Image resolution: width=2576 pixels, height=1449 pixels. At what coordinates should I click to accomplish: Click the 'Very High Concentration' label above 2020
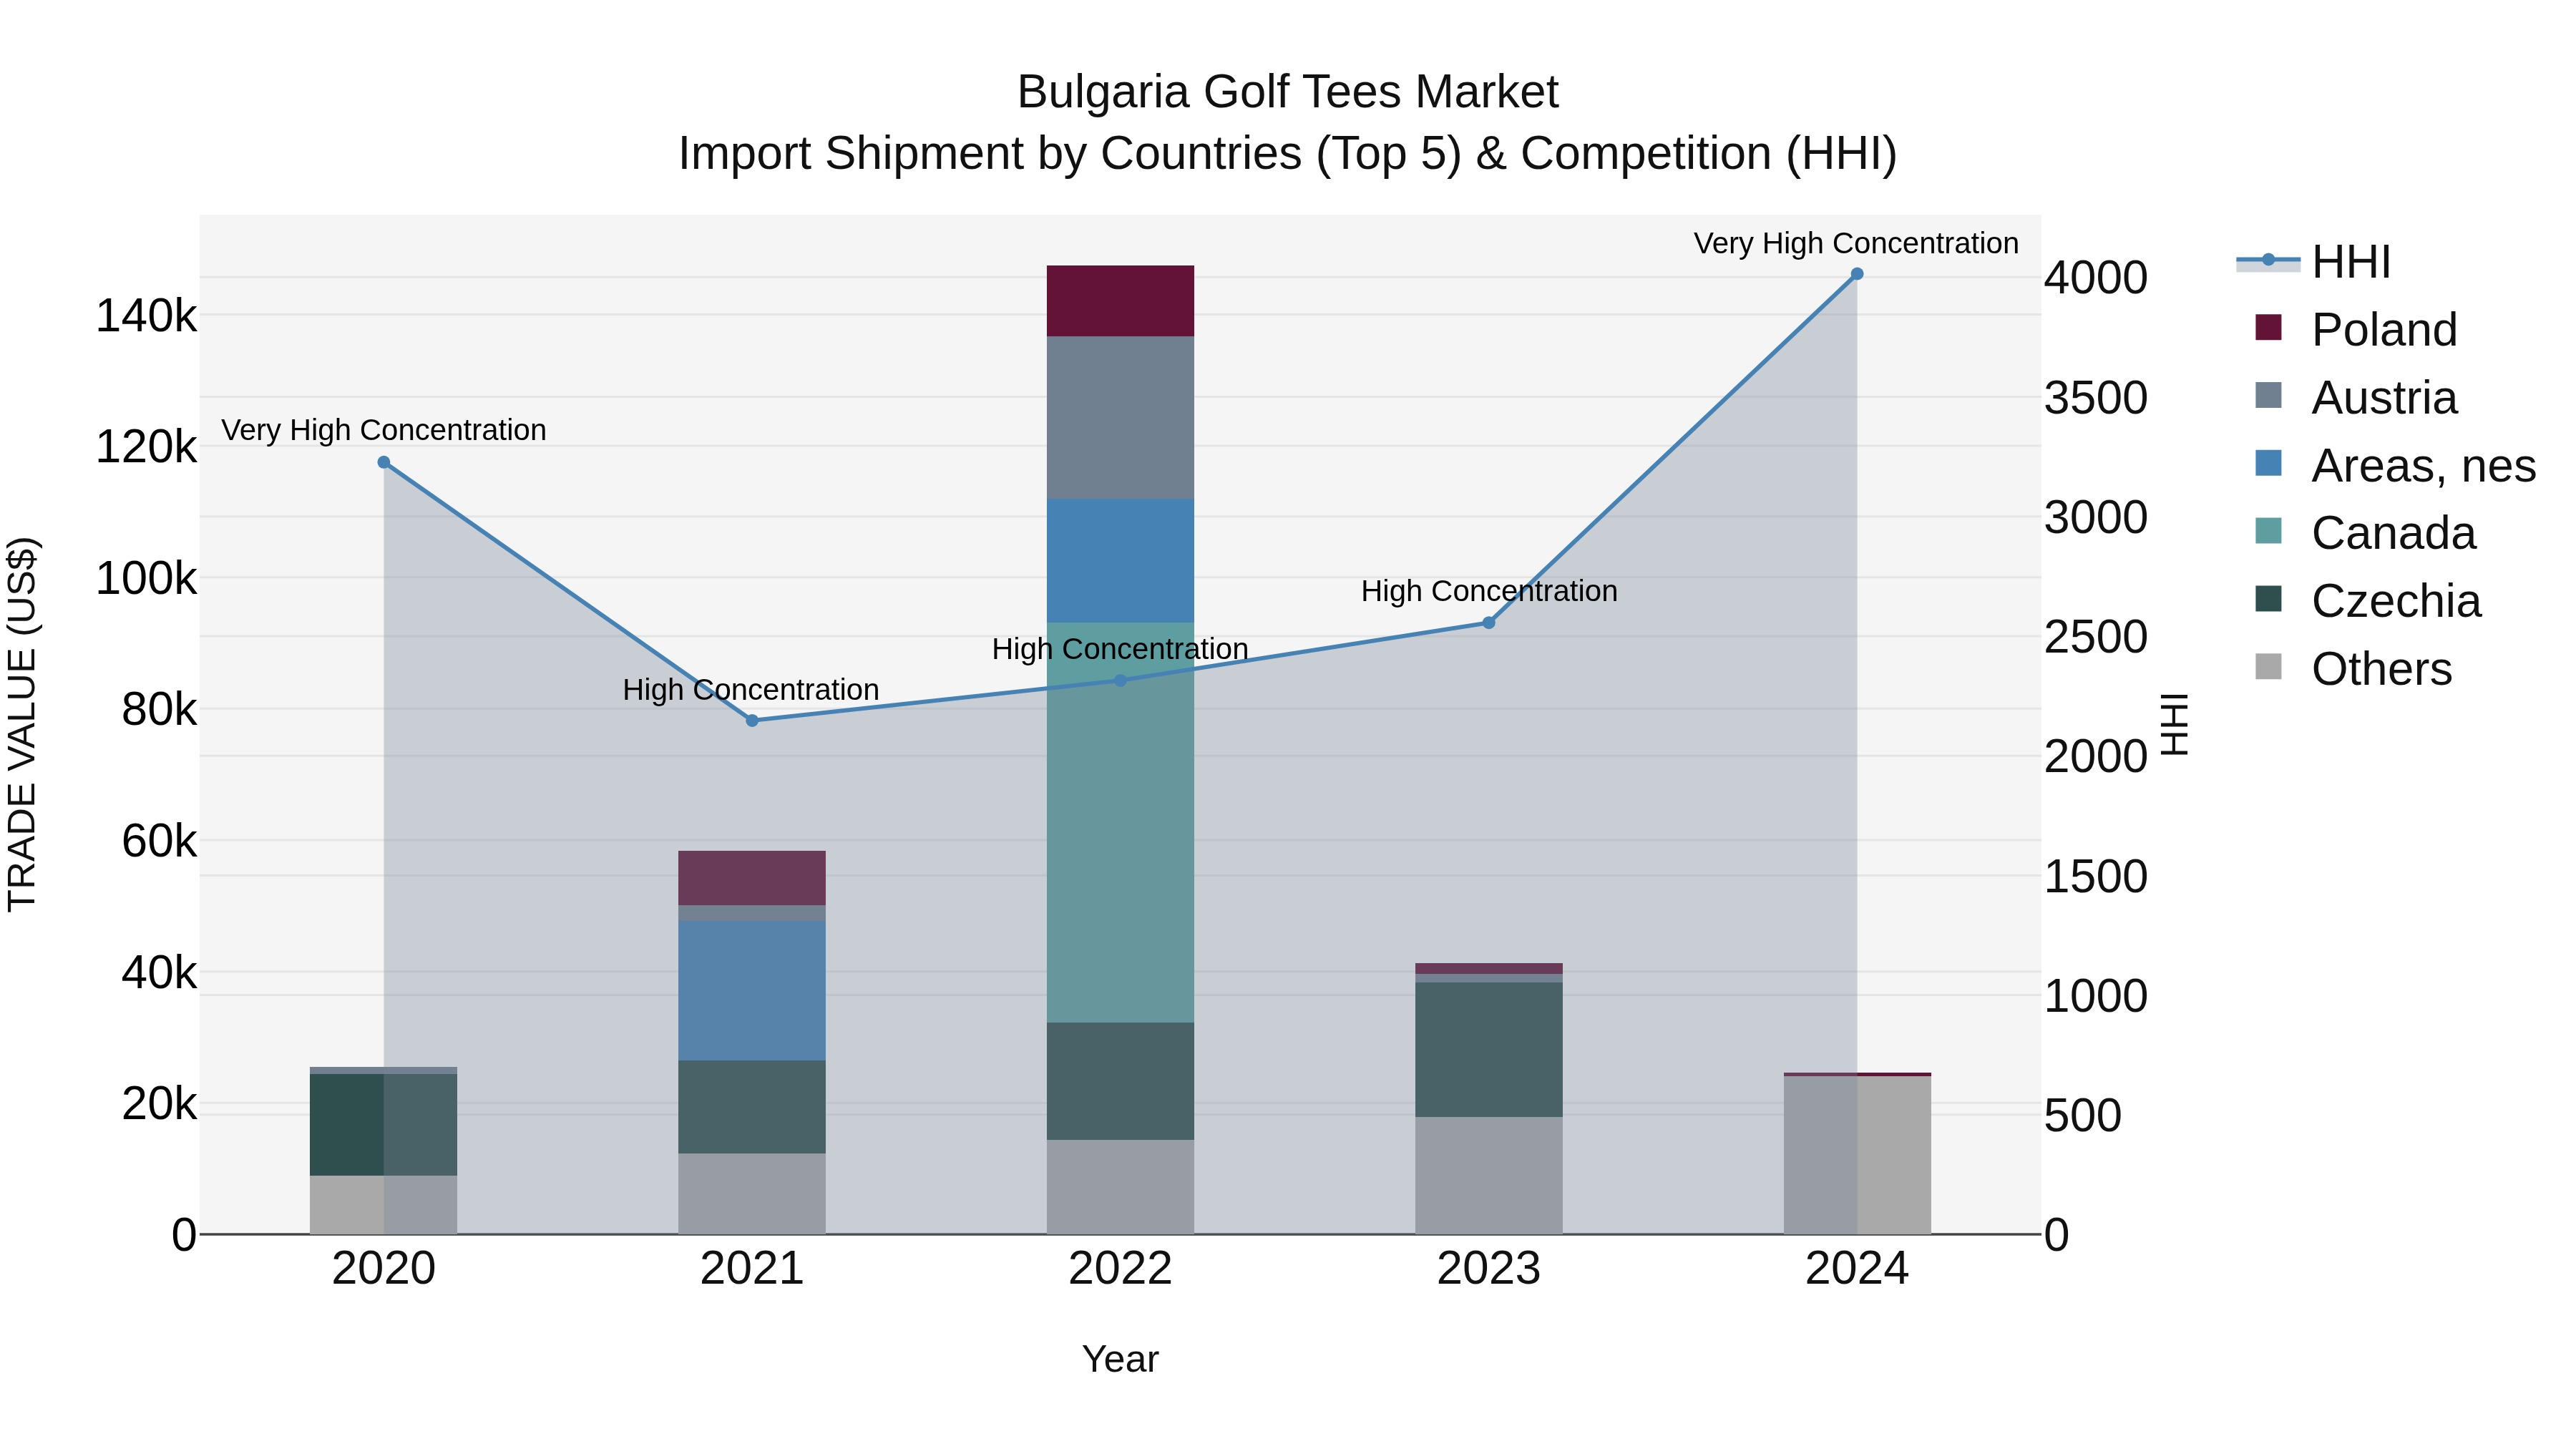point(384,430)
